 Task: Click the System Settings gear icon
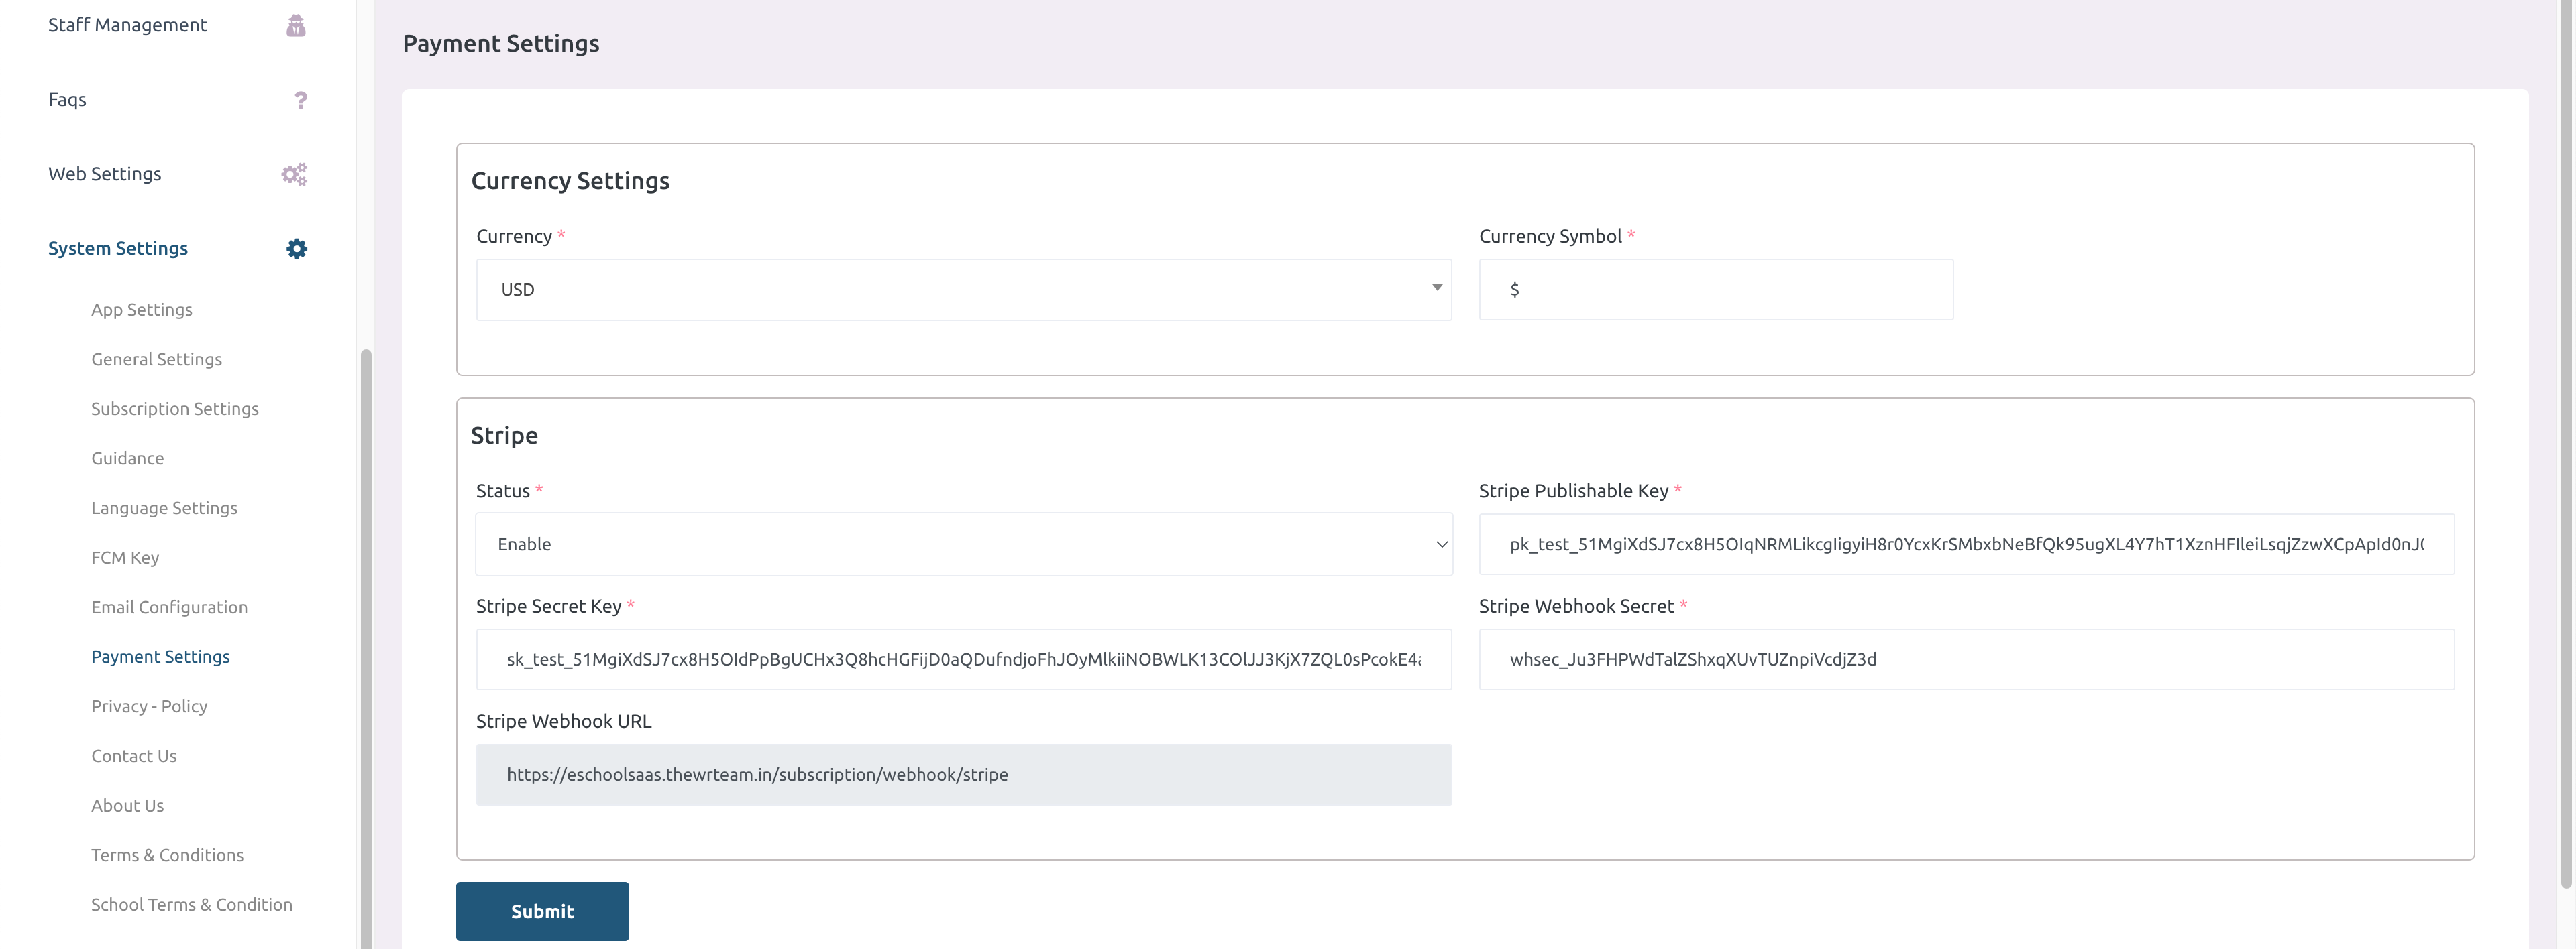point(296,249)
